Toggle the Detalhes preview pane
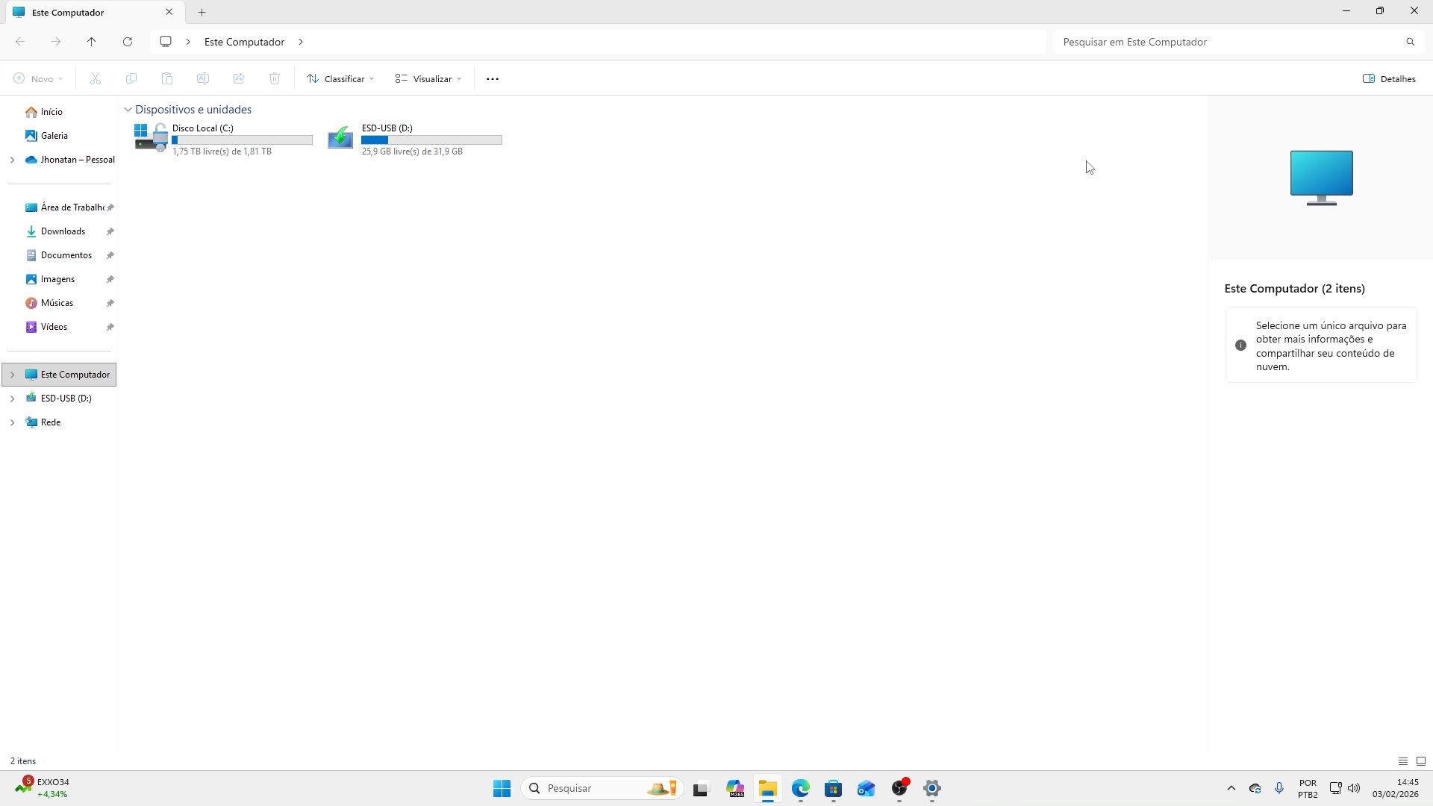This screenshot has height=806, width=1433. [x=1389, y=79]
